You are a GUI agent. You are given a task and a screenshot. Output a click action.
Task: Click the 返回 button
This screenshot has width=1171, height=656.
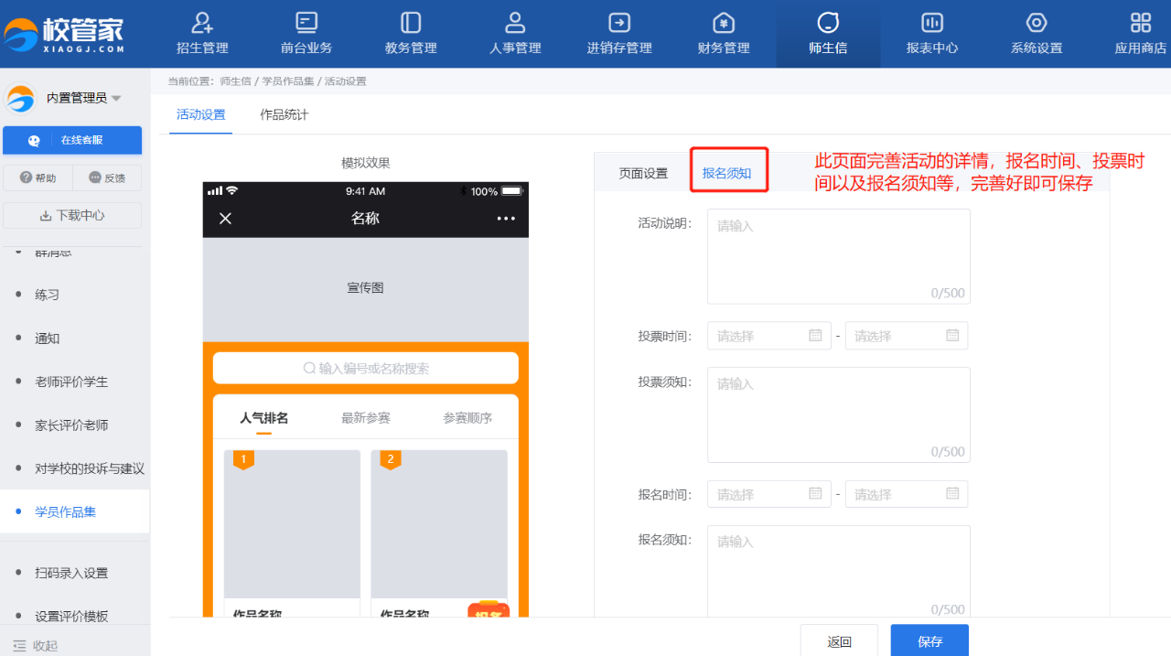click(x=839, y=640)
